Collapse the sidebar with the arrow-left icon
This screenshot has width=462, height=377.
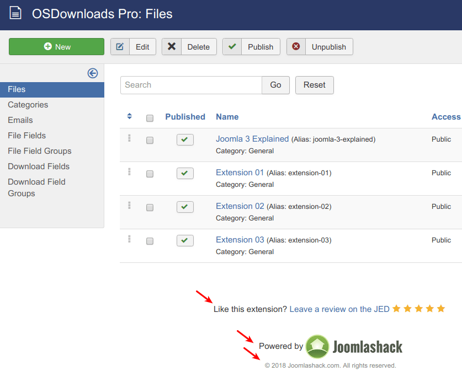[93, 73]
